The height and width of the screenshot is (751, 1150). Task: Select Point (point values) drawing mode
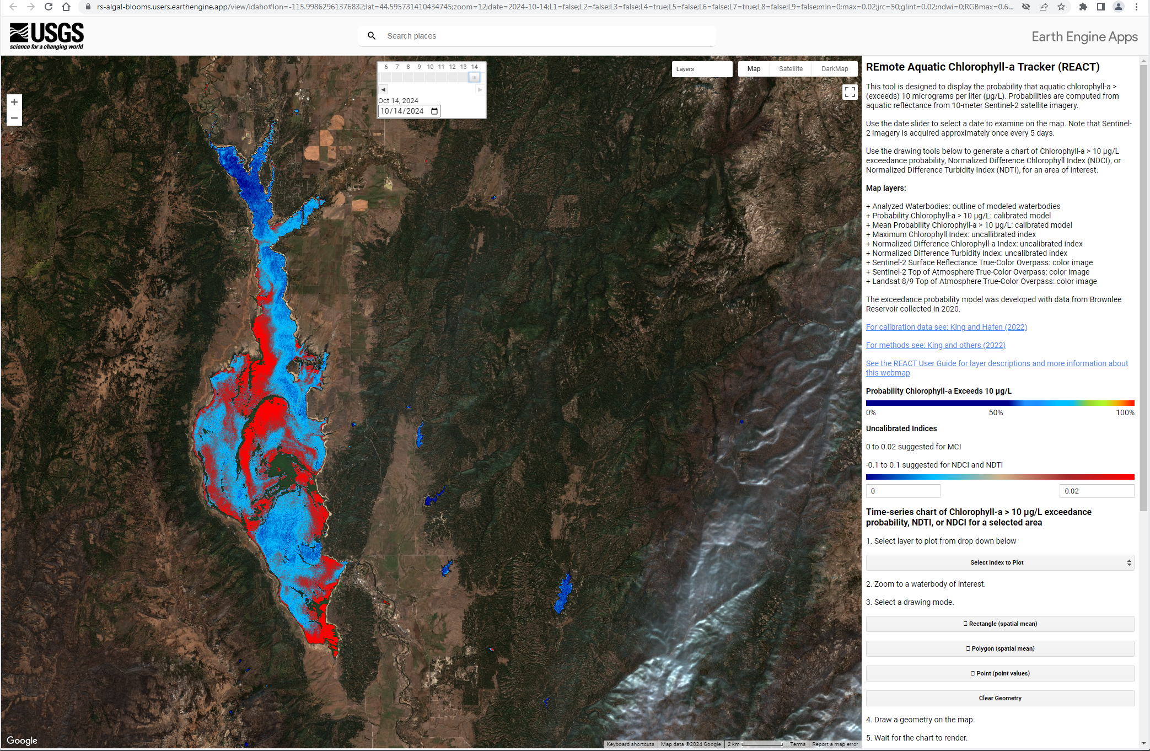[x=999, y=673]
